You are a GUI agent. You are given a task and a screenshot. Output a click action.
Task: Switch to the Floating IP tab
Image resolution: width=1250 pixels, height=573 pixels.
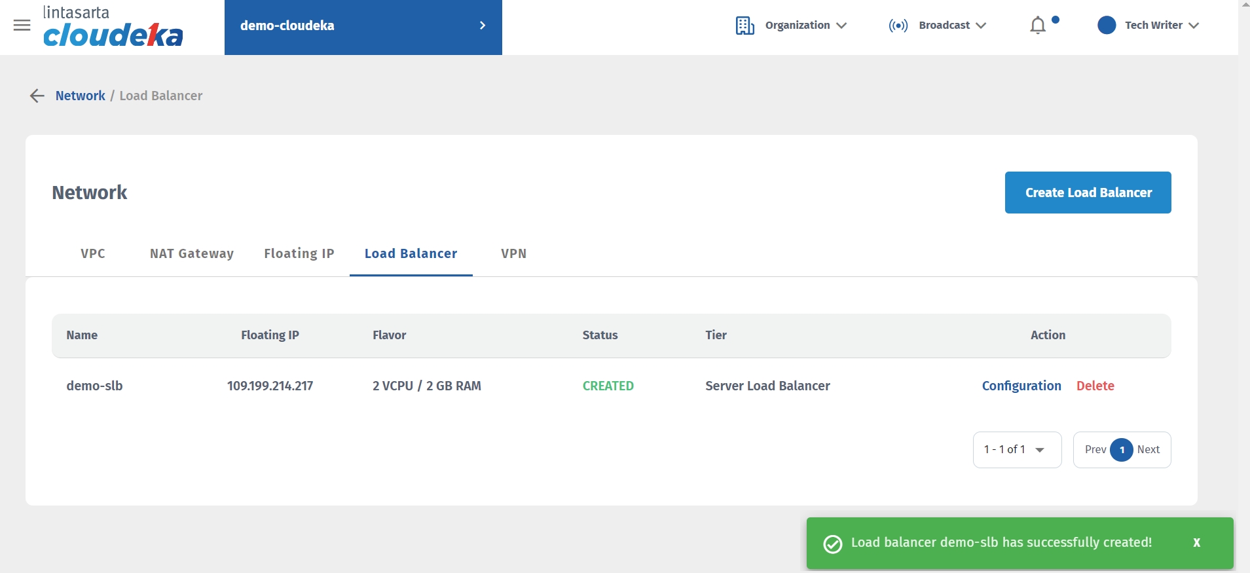coord(299,253)
